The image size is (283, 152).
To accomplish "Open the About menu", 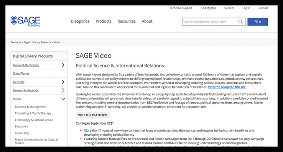I will (x=147, y=21).
